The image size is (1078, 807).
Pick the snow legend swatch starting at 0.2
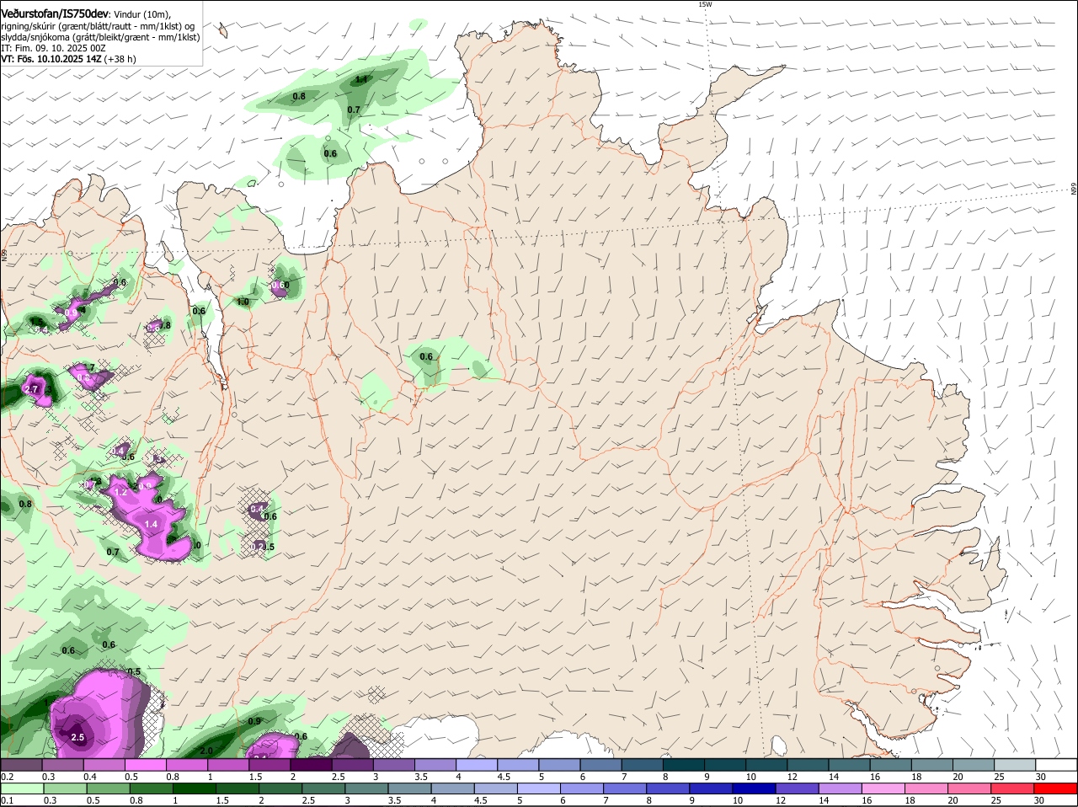pos(21,764)
